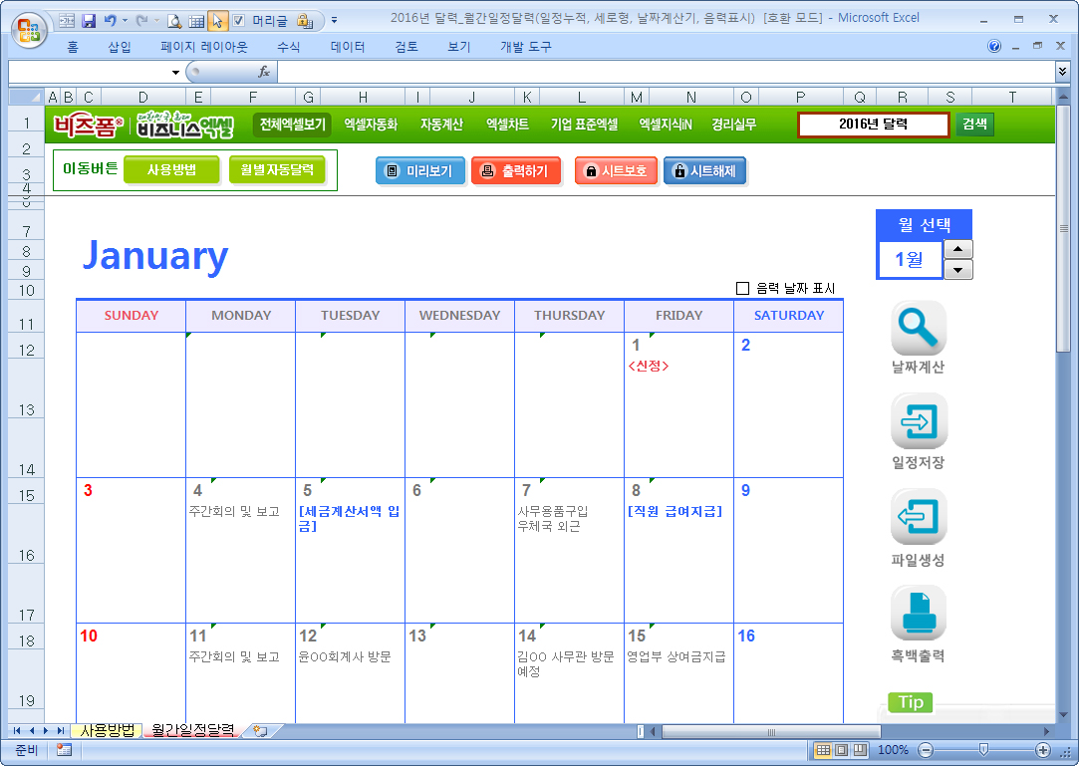The height and width of the screenshot is (766, 1079).
Task: Open the Name Box dropdown arrow
Action: point(175,73)
